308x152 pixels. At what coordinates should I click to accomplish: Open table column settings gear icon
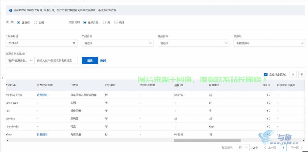point(302,74)
